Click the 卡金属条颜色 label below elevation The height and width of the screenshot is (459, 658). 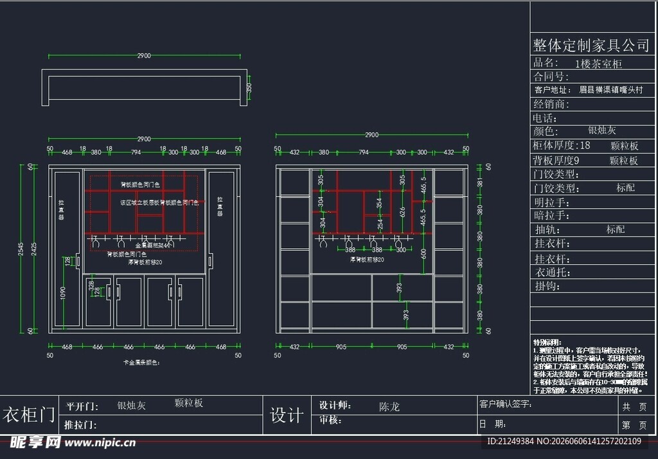(x=141, y=362)
